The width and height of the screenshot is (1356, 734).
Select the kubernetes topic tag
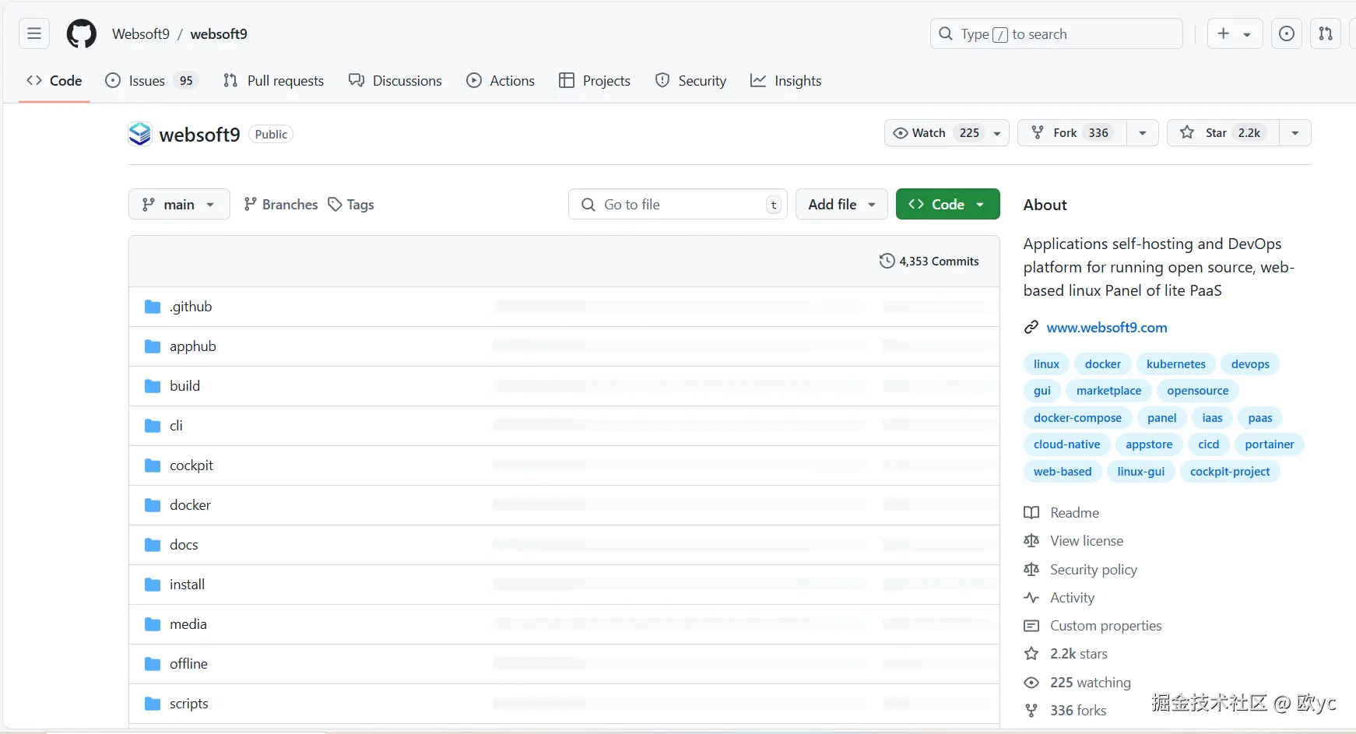1175,364
